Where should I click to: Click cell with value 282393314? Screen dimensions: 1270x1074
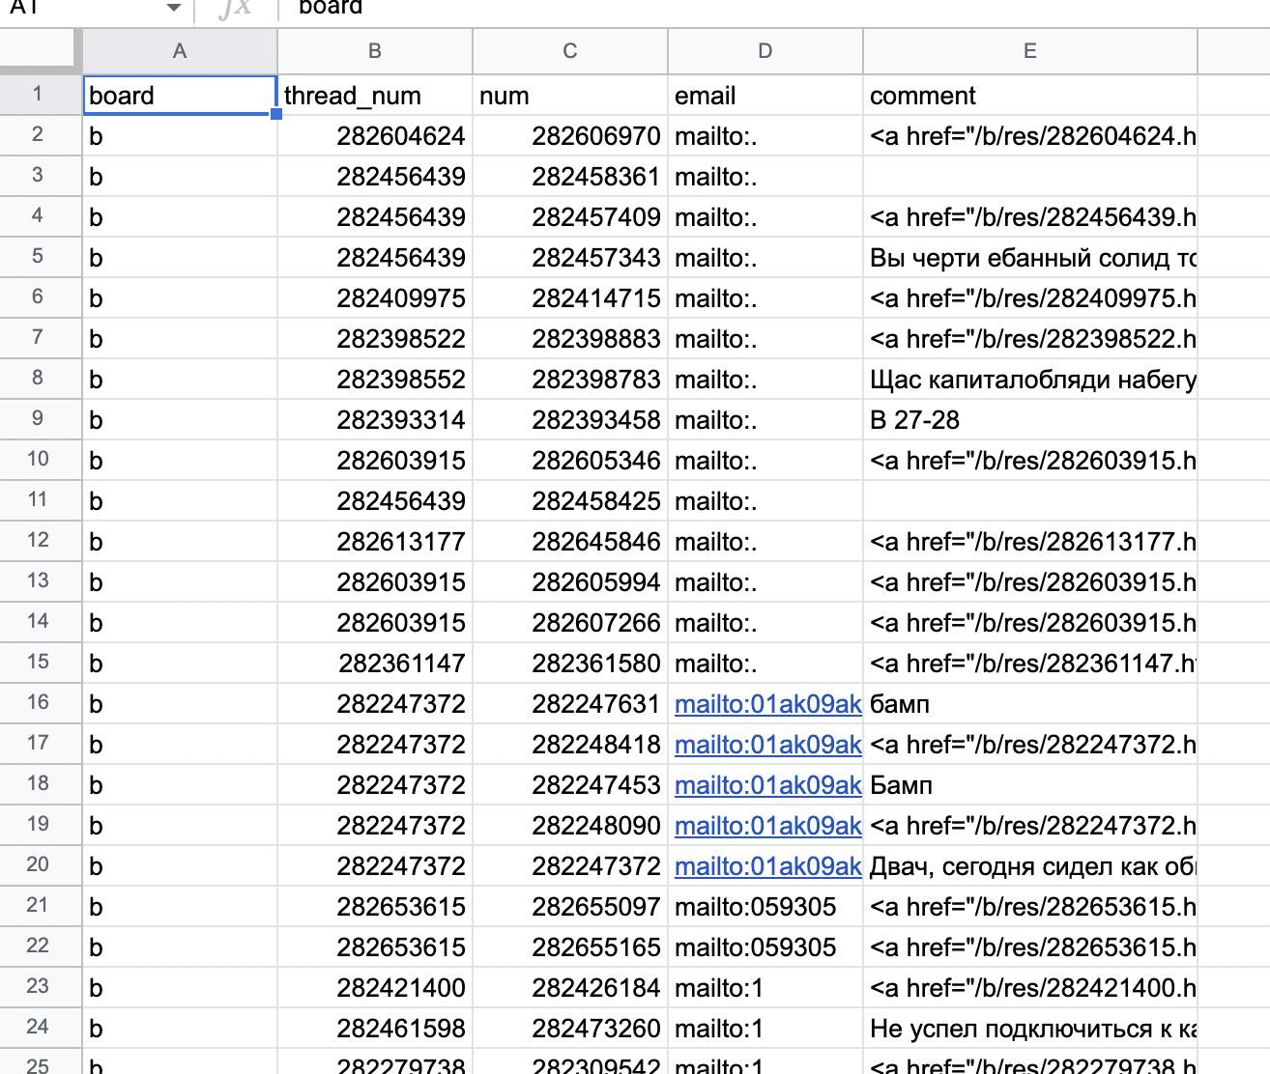(x=375, y=420)
